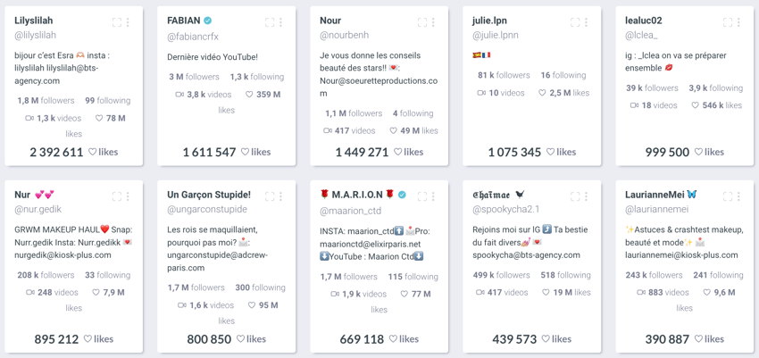Click the heart icon beside 895 212 likes
This screenshot has width=759, height=358.
point(88,338)
